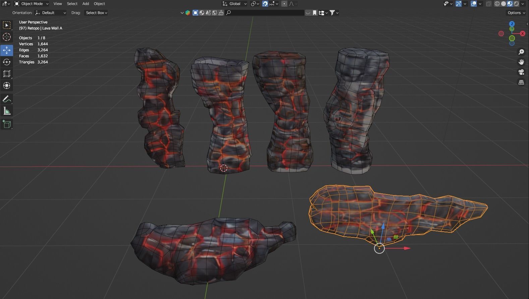
Task: Open the Orientation Default dropdown
Action: (50, 13)
